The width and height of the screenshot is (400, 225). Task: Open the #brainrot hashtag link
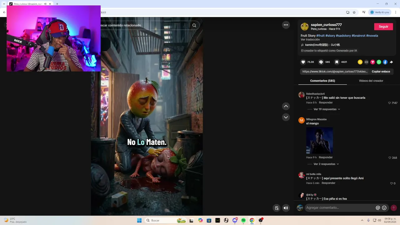358,36
